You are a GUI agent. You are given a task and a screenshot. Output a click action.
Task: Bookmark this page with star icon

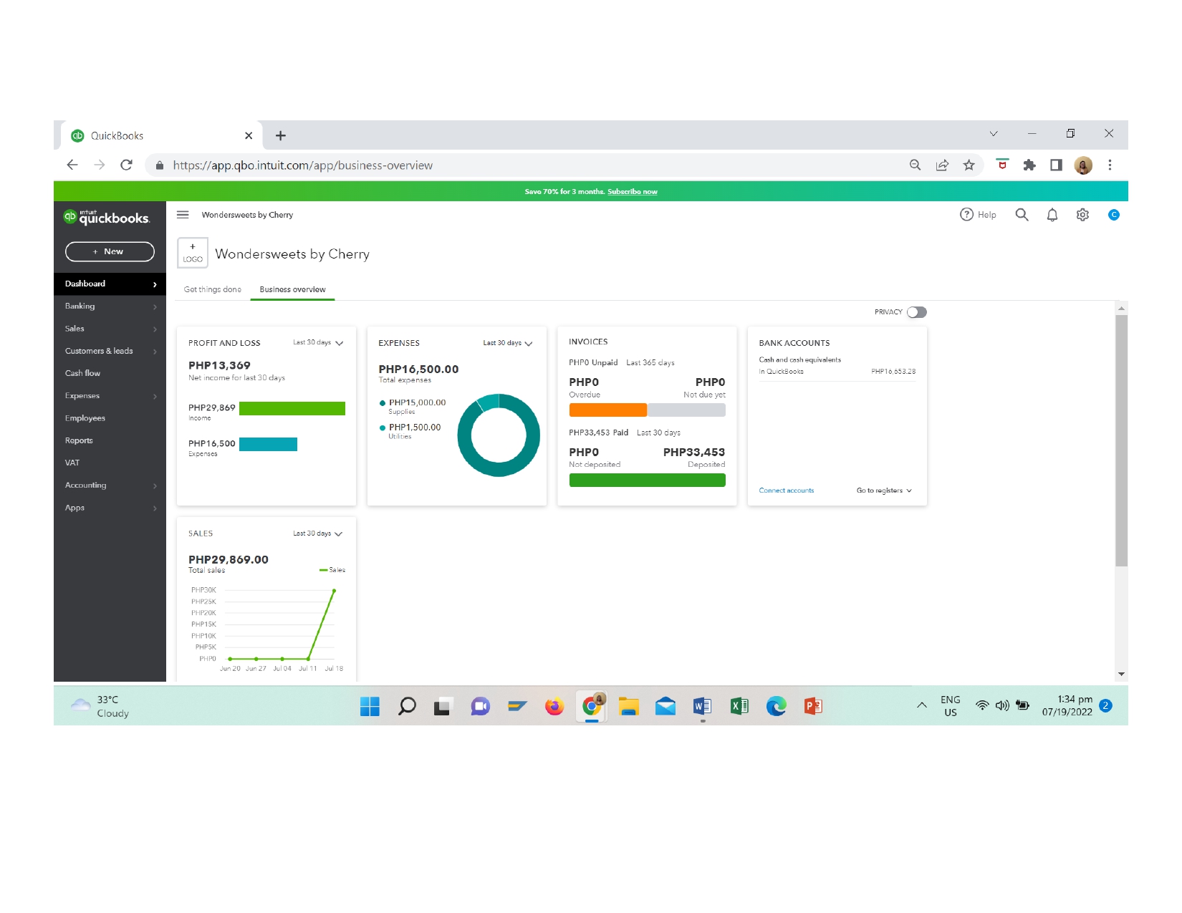(x=969, y=165)
